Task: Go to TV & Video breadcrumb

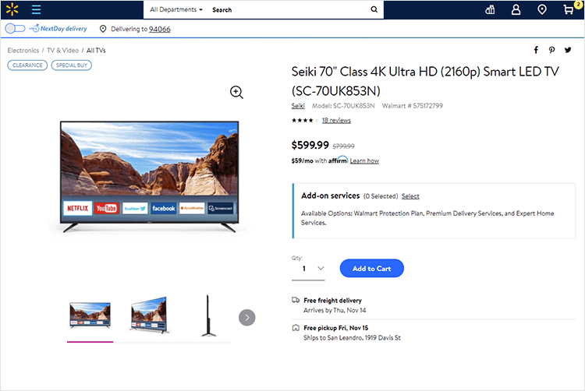Action: (62, 51)
